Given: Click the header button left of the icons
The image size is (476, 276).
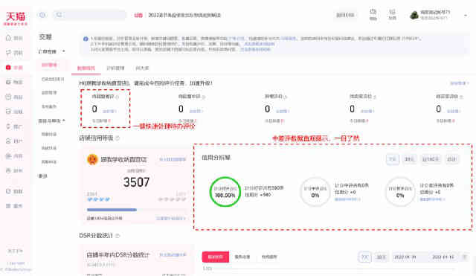Looking at the screenshot, I should pyautogui.click(x=345, y=15).
